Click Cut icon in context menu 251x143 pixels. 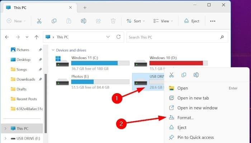pos(171,75)
